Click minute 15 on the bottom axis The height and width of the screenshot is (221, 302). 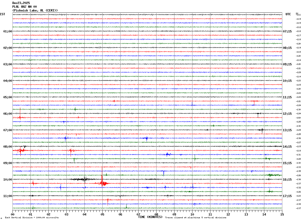pyautogui.click(x=282, y=214)
